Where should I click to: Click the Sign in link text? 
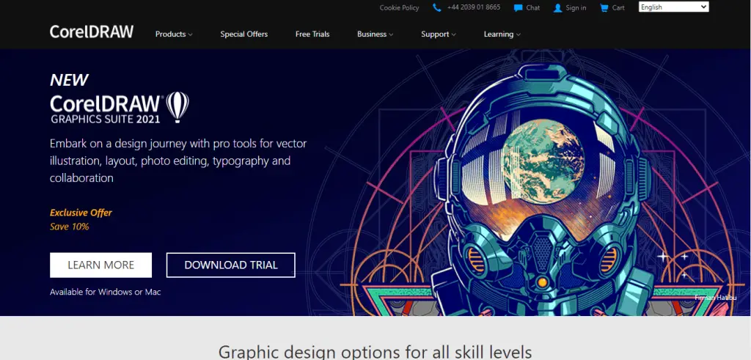coord(576,7)
